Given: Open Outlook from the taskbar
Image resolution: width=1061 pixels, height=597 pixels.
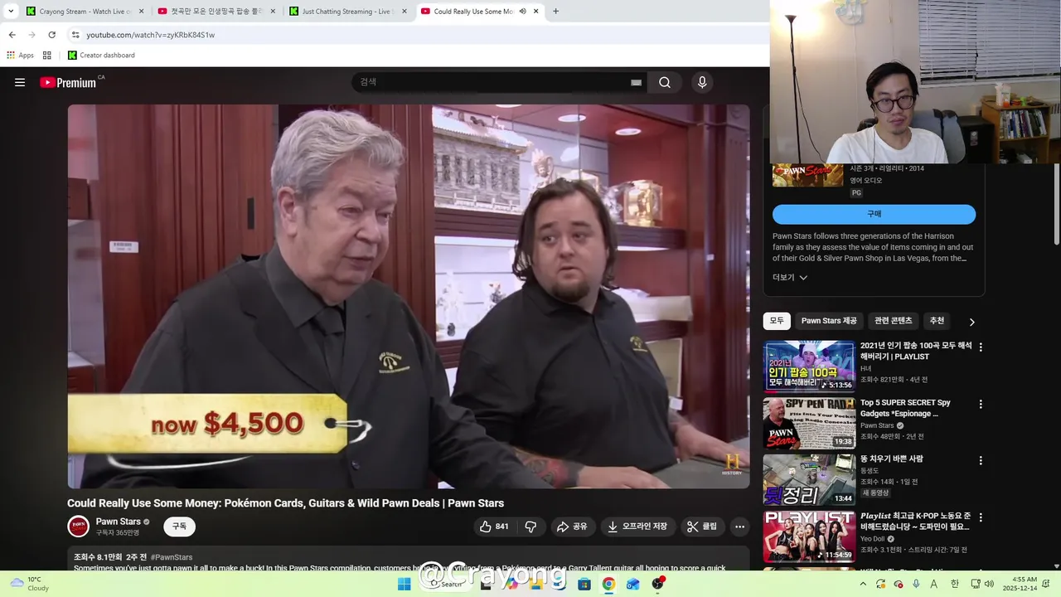Looking at the screenshot, I should coord(633,584).
